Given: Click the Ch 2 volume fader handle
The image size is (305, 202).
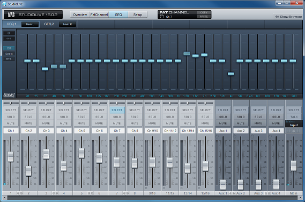Looking at the screenshot, I should coord(28,171).
